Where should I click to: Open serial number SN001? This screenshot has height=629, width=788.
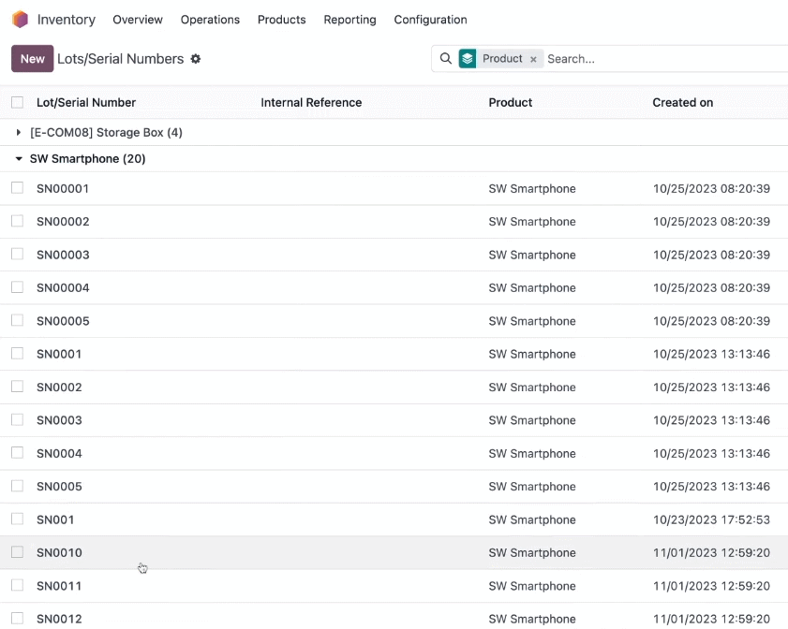click(x=55, y=520)
